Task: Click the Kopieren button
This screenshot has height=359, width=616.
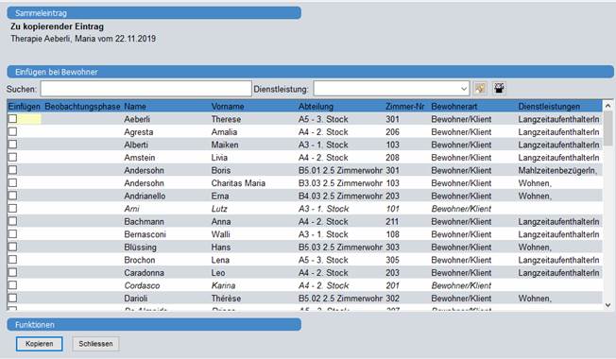Action: point(40,344)
